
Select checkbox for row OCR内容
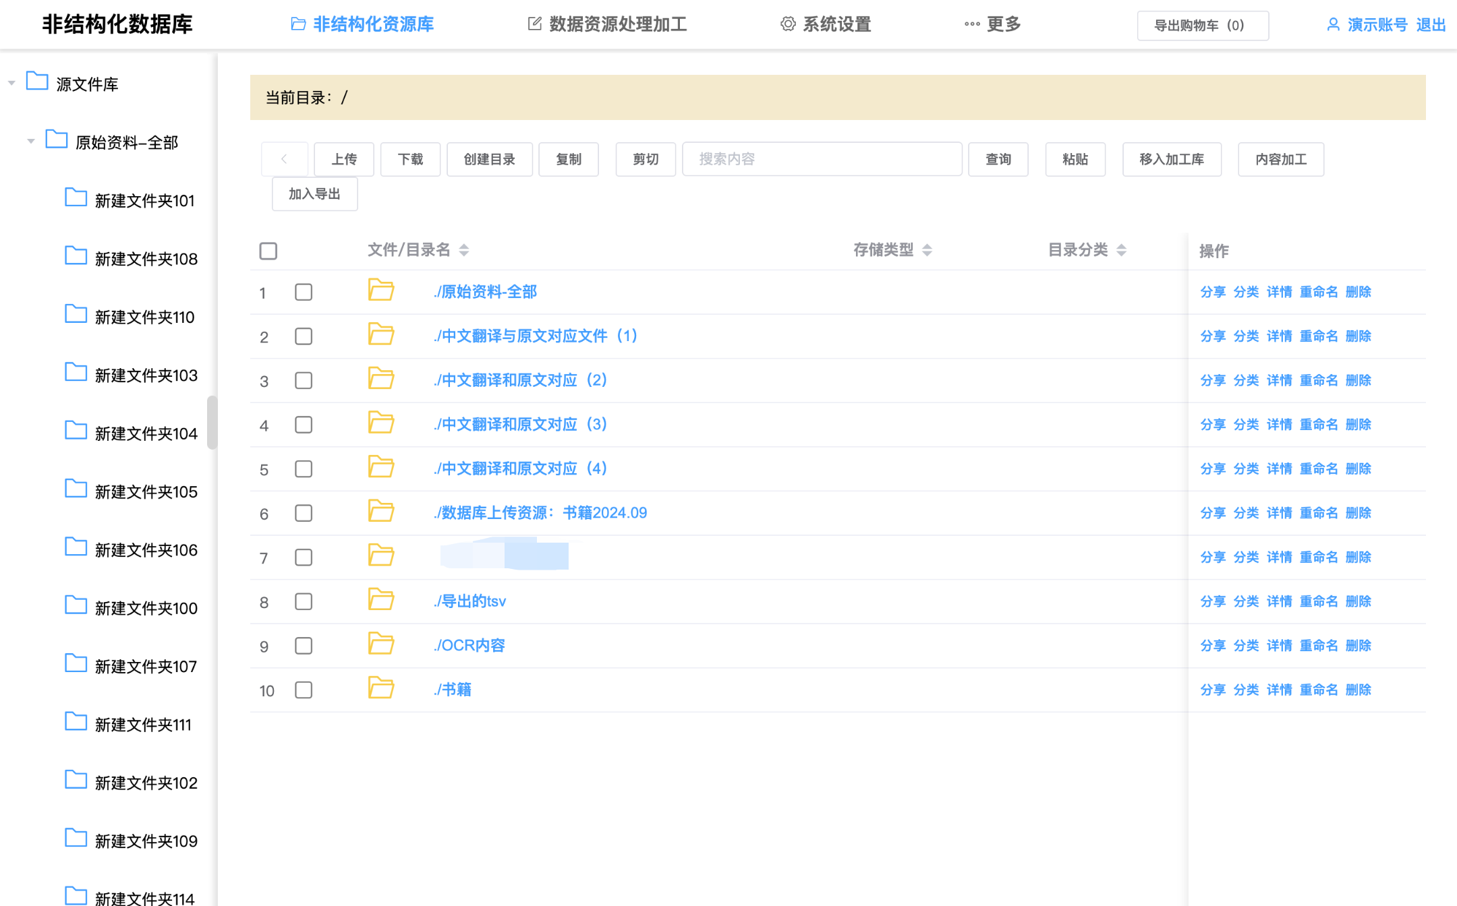304,646
